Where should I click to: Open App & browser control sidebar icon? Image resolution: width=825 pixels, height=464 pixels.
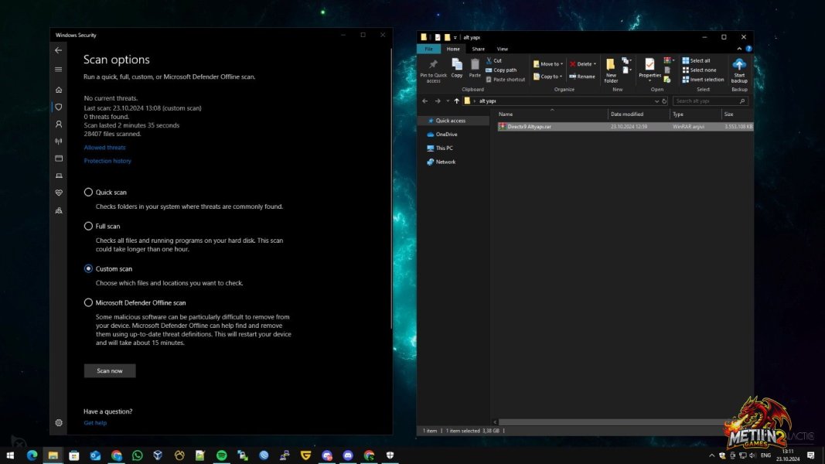coord(59,159)
